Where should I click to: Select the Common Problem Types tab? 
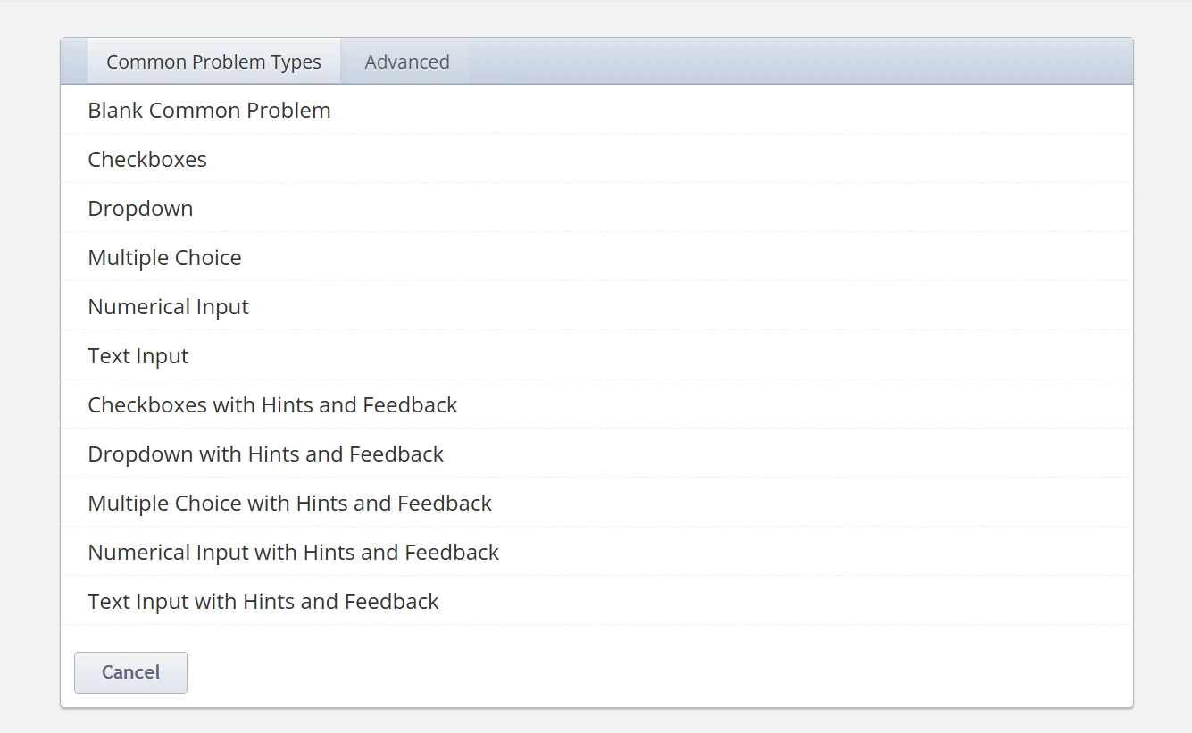(213, 62)
